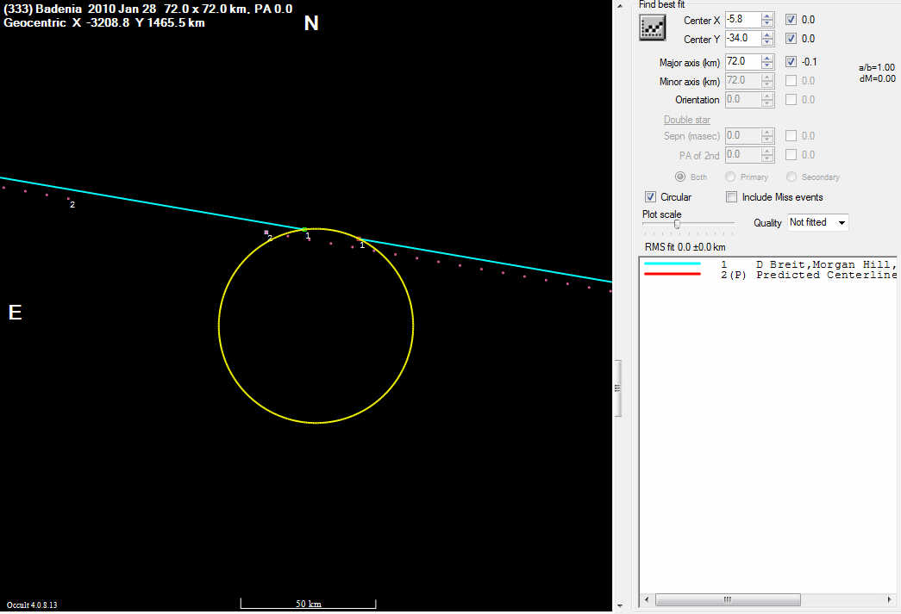
Task: Toggle the Minor axis fit checkbox
Action: [x=791, y=80]
